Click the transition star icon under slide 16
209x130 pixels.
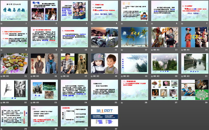(32, 76)
